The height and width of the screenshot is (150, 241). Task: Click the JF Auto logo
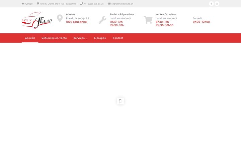(37, 20)
